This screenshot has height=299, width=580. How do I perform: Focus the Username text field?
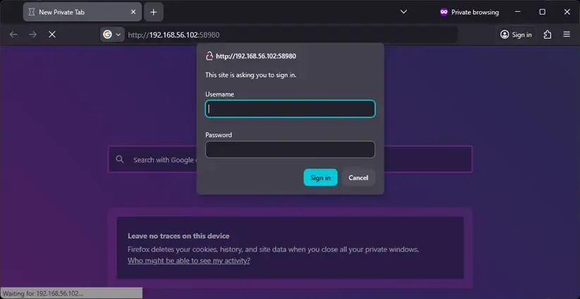(289, 109)
